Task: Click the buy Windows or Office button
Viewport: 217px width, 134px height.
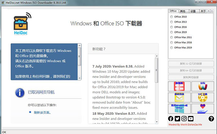Action: pos(179,109)
